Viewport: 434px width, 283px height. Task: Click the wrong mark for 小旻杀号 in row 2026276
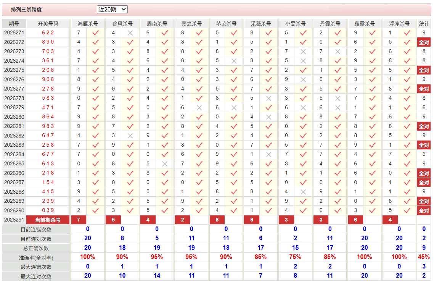(303, 79)
